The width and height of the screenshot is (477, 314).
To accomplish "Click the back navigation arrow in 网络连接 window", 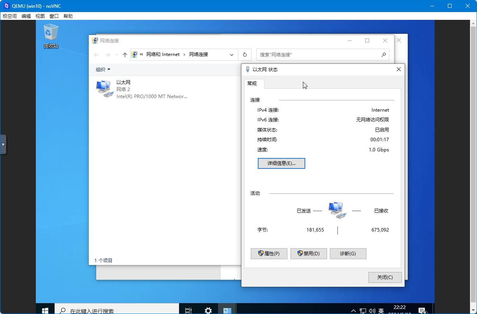I will 96,54.
